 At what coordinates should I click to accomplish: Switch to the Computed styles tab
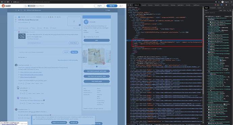tap(213, 8)
